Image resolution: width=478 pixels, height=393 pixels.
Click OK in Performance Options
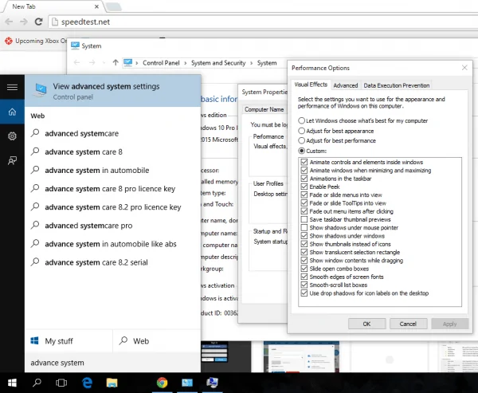366,324
